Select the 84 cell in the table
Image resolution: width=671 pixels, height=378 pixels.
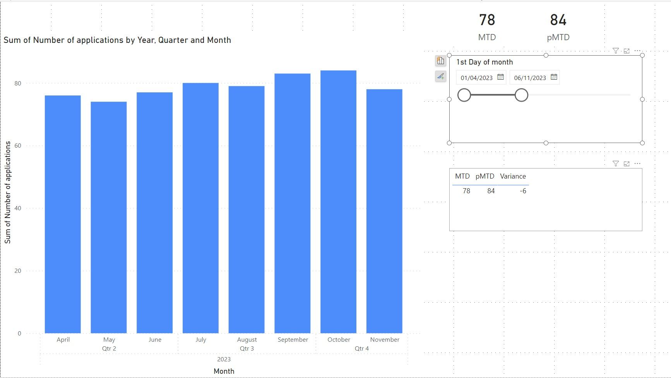pyautogui.click(x=491, y=191)
